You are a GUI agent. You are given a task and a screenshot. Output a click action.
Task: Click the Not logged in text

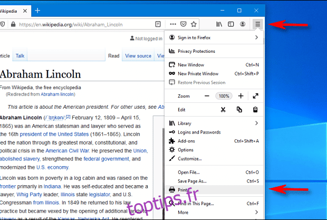point(149,39)
